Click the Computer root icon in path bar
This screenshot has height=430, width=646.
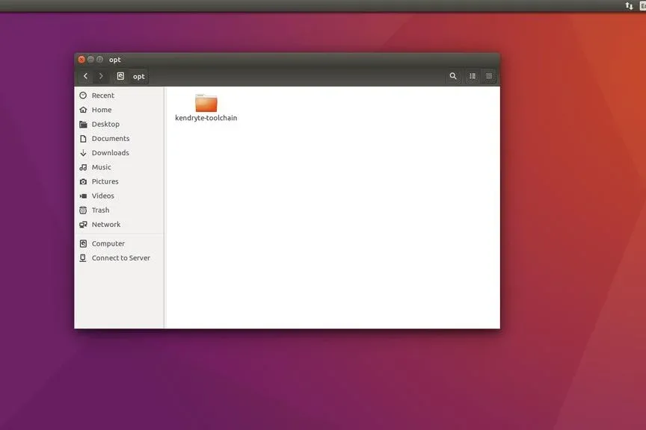120,76
